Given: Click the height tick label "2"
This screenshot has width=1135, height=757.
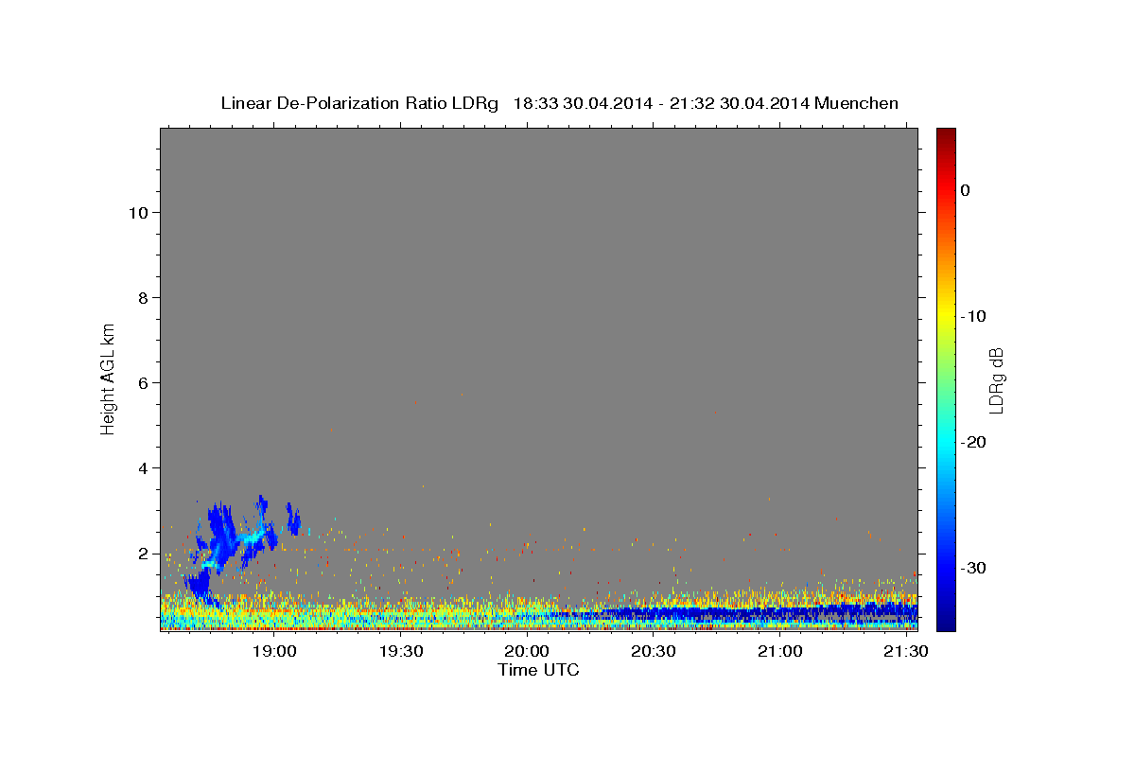Looking at the screenshot, I should point(144,553).
